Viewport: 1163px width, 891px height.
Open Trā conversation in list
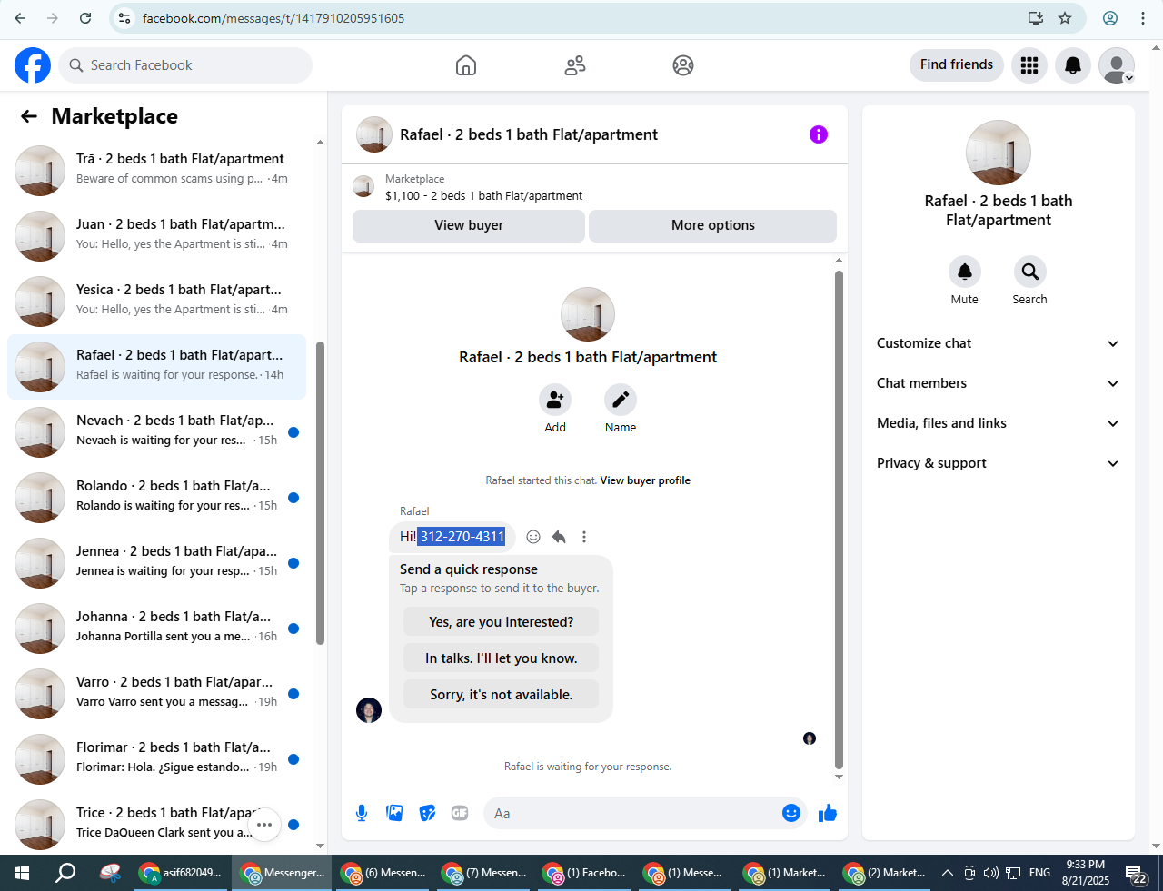[156, 170]
